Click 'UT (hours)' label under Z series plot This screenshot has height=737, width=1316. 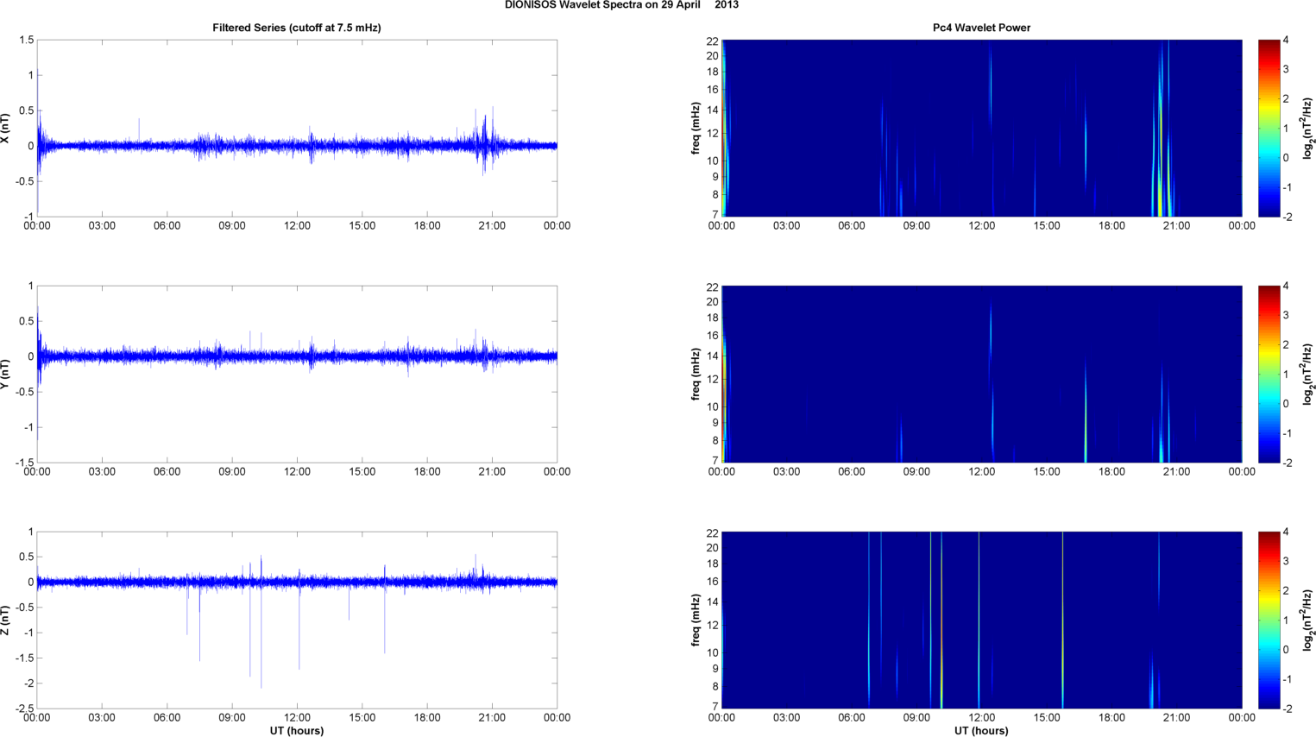point(297,731)
